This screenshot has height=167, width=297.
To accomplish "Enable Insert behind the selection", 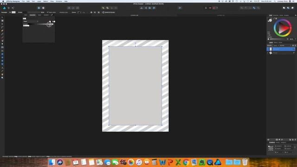I will tap(284, 8).
